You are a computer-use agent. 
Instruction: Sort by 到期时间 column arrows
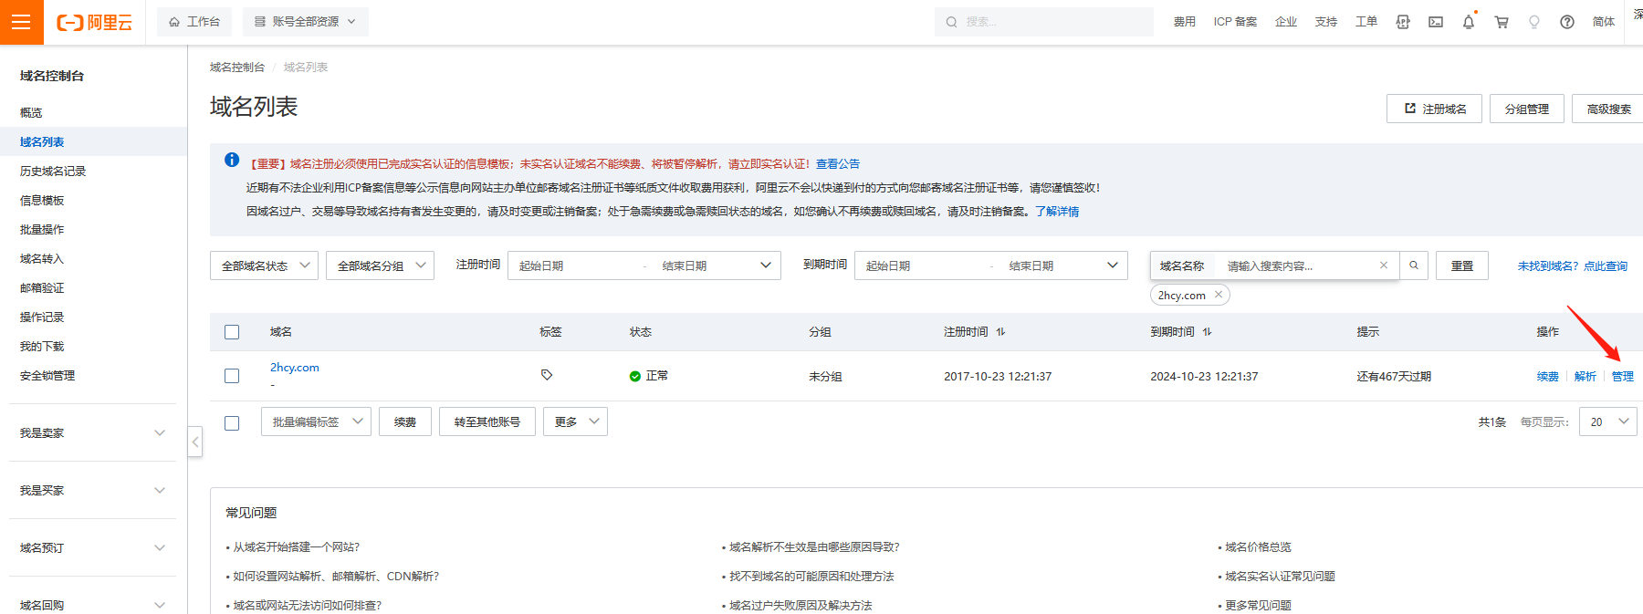[1208, 332]
